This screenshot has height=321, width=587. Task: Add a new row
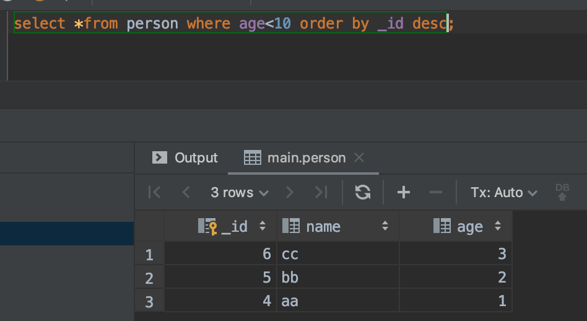(404, 193)
